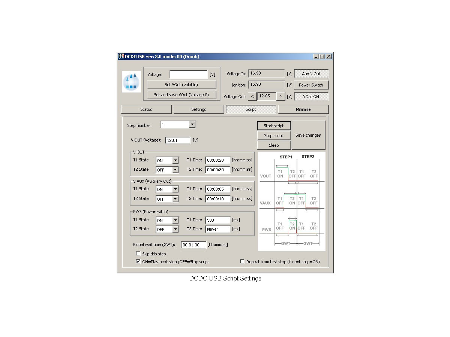Image resolution: width=450 pixels, height=337 pixels.
Task: Open the Step number dropdown
Action: 192,125
